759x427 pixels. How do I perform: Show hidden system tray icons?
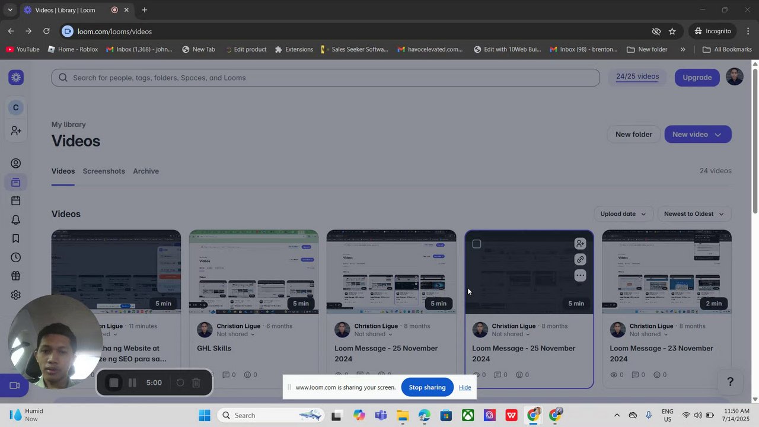(x=617, y=415)
